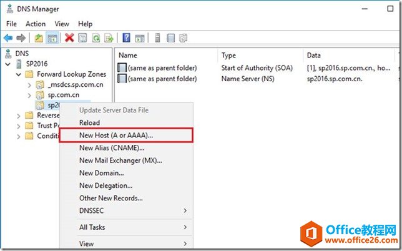Click the New Server toolbar icon
Image resolution: width=402 pixels, height=251 pixels.
(x=157, y=37)
